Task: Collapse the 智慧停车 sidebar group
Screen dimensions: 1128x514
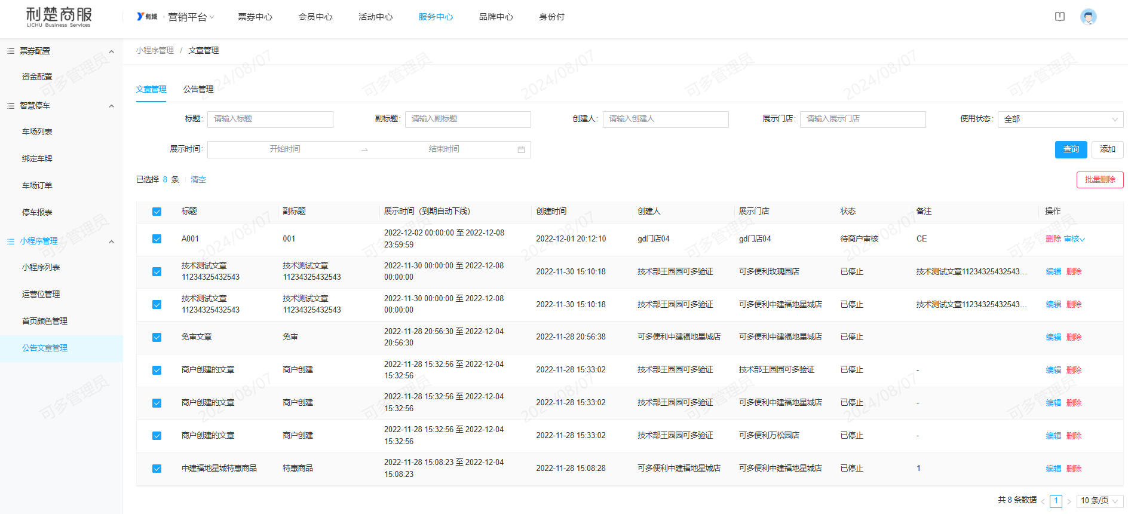Action: (x=111, y=106)
